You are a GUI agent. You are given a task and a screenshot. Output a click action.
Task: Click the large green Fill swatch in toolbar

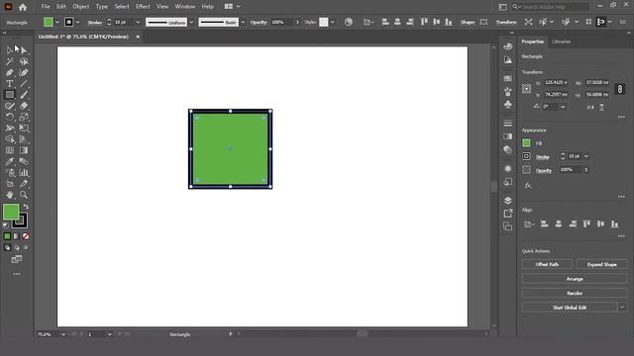(11, 212)
